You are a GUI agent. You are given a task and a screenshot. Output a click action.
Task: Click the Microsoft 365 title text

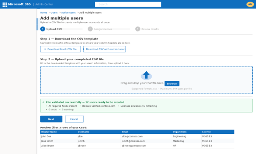[19, 4]
